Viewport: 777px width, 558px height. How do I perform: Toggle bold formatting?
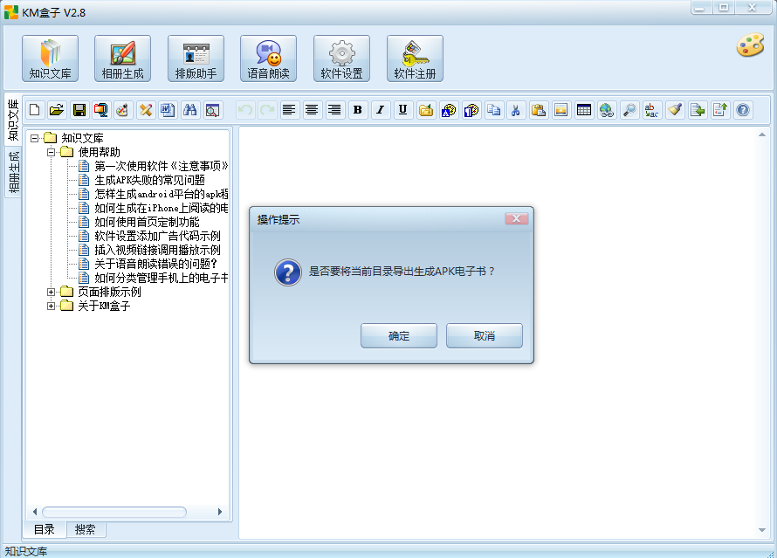(357, 110)
